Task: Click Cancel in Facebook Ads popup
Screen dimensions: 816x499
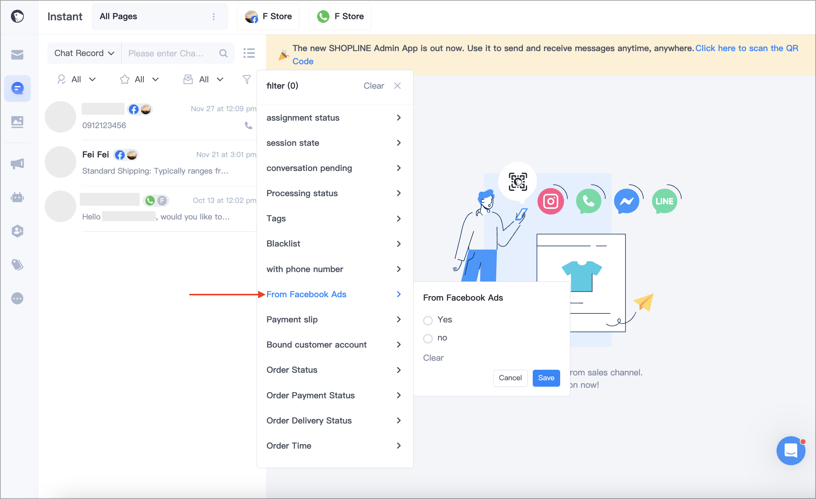Action: [510, 378]
